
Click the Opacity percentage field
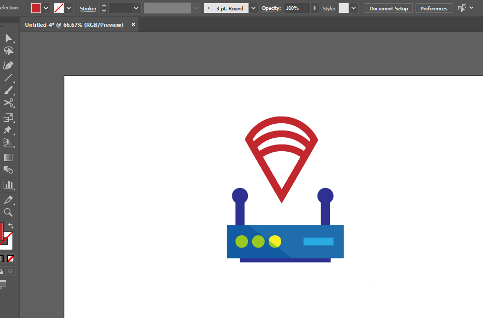[x=297, y=8]
